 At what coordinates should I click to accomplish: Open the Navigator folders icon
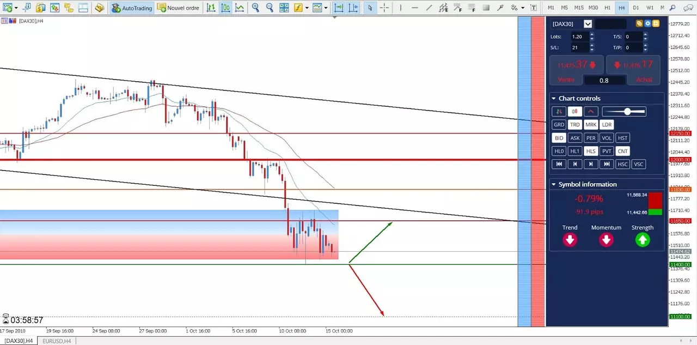pyautogui.click(x=69, y=8)
